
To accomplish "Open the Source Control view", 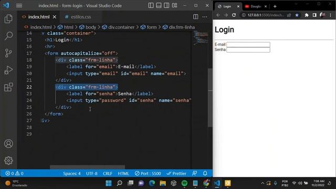I will pyautogui.click(x=8, y=53).
